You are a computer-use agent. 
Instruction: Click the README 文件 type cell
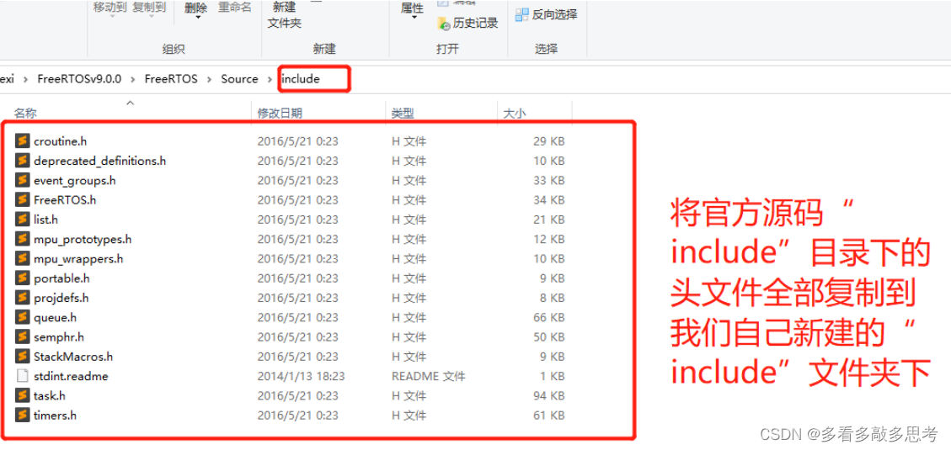click(429, 376)
